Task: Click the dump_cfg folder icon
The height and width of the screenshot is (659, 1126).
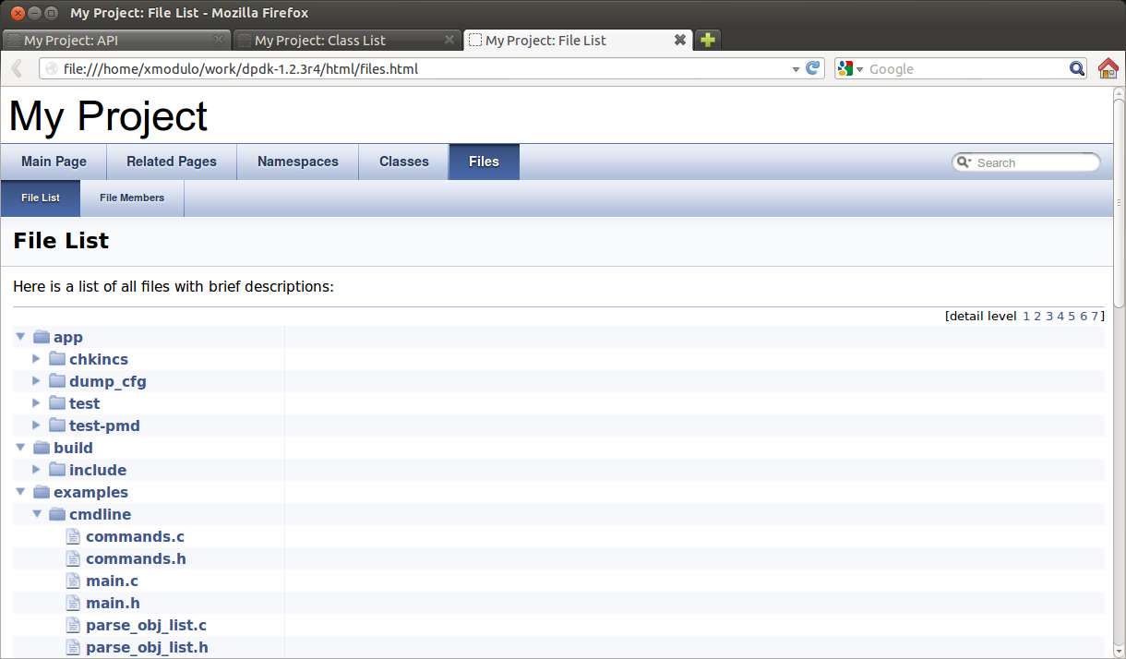Action: (57, 381)
